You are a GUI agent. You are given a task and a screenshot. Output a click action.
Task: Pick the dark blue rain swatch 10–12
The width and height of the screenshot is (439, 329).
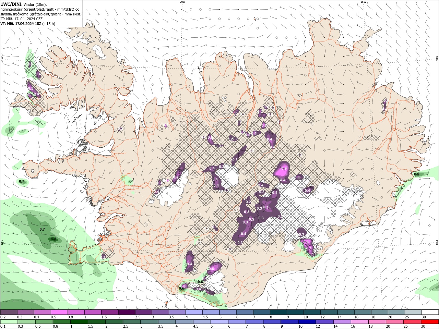tap(307, 322)
